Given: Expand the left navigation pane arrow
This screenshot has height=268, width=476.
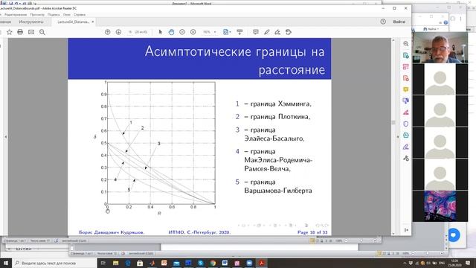Looking at the screenshot, I should click(x=5, y=137).
